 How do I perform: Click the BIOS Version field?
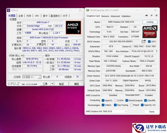(121, 41)
